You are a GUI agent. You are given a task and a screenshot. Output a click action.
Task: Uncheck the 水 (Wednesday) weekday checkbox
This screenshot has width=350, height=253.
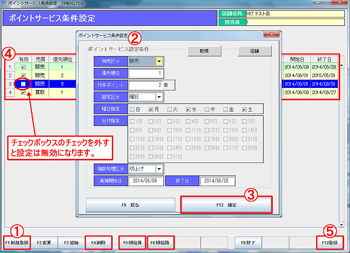(188, 110)
